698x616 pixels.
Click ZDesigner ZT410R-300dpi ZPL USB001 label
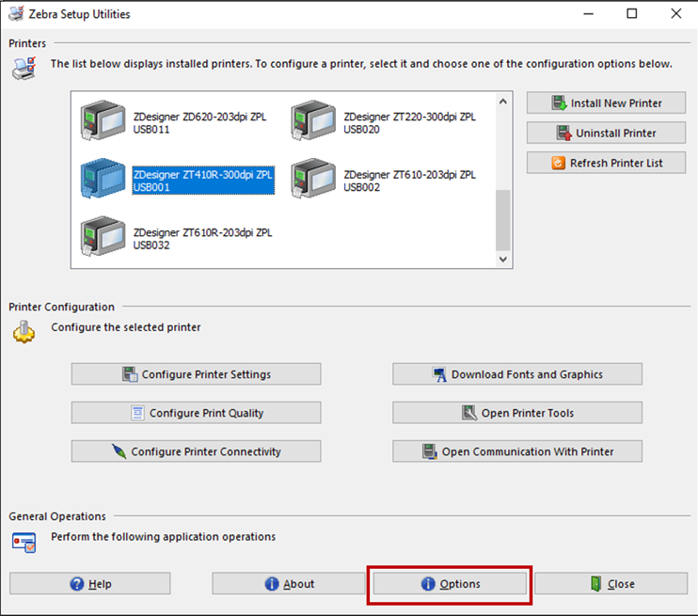pyautogui.click(x=203, y=181)
